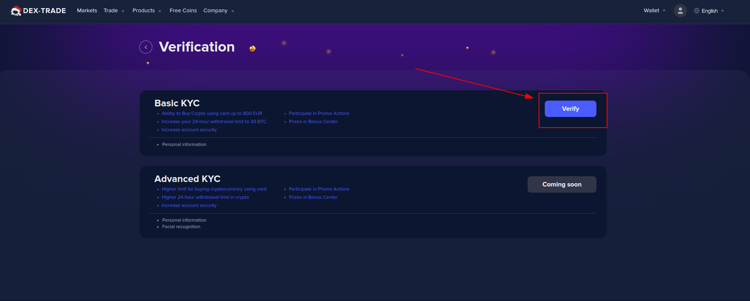This screenshot has width=750, height=301.
Task: Go back using the circular arrow icon
Action: [x=146, y=47]
